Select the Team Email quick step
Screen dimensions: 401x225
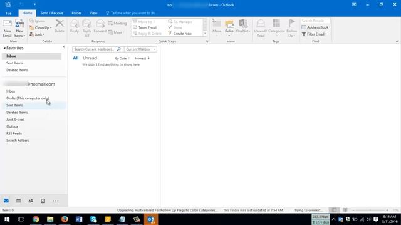145,27
